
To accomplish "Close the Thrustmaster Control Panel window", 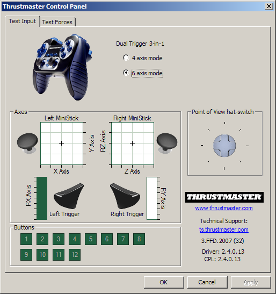I will pyautogui.click(x=269, y=6).
